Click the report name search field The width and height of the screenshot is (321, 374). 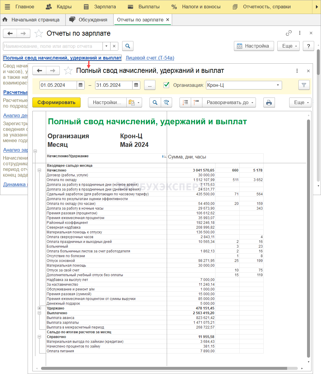coord(53,46)
